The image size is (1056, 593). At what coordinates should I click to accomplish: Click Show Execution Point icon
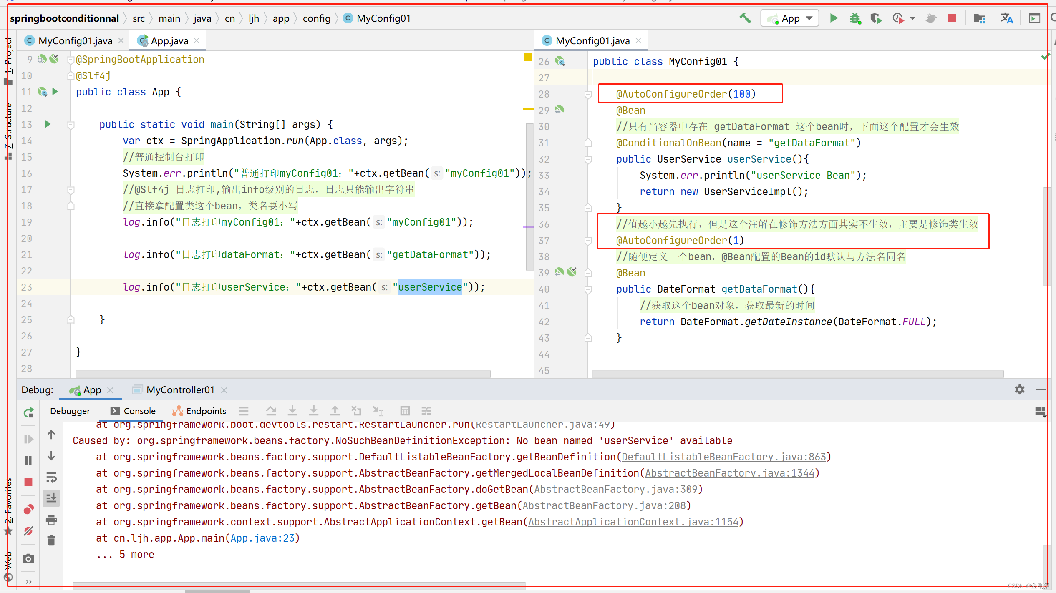[x=244, y=411]
